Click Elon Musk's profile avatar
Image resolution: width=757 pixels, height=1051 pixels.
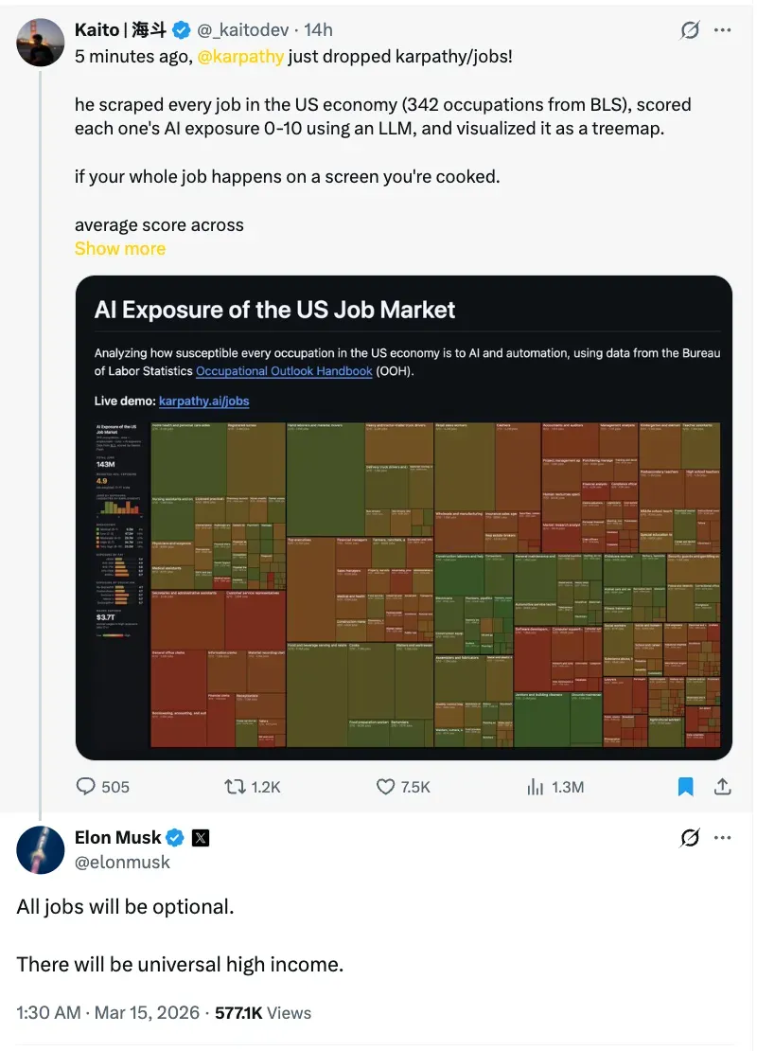pos(41,849)
